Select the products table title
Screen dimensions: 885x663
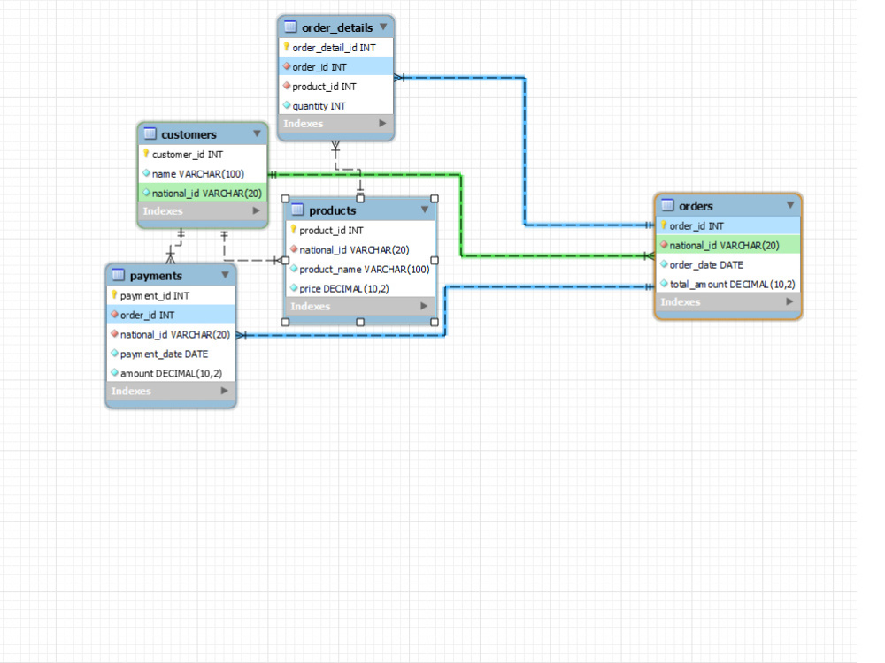point(333,210)
